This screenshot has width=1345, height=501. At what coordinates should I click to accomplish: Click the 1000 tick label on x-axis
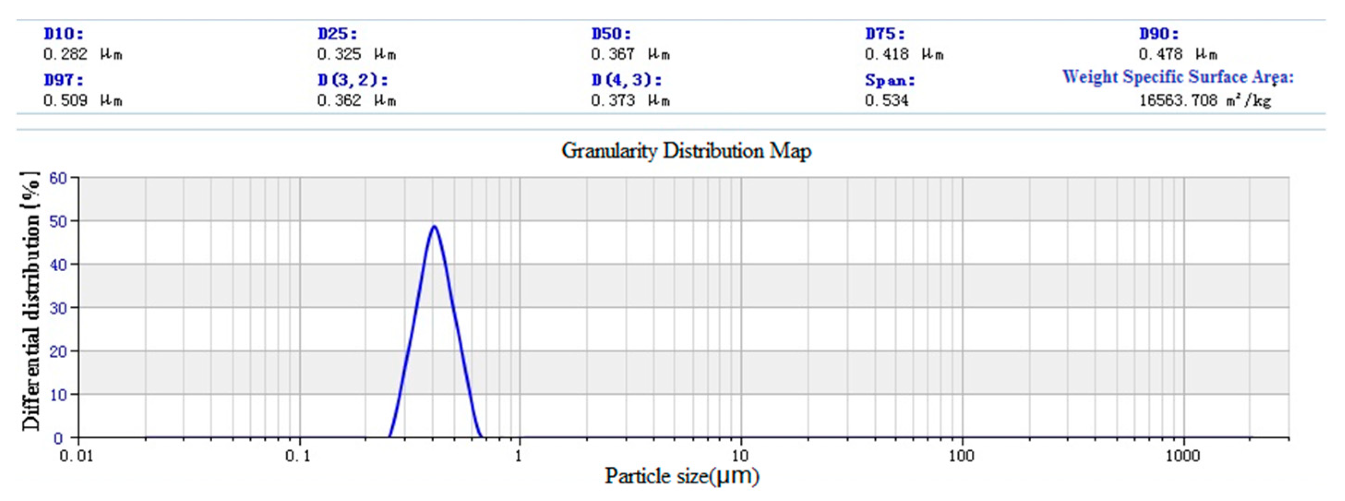tap(1183, 457)
